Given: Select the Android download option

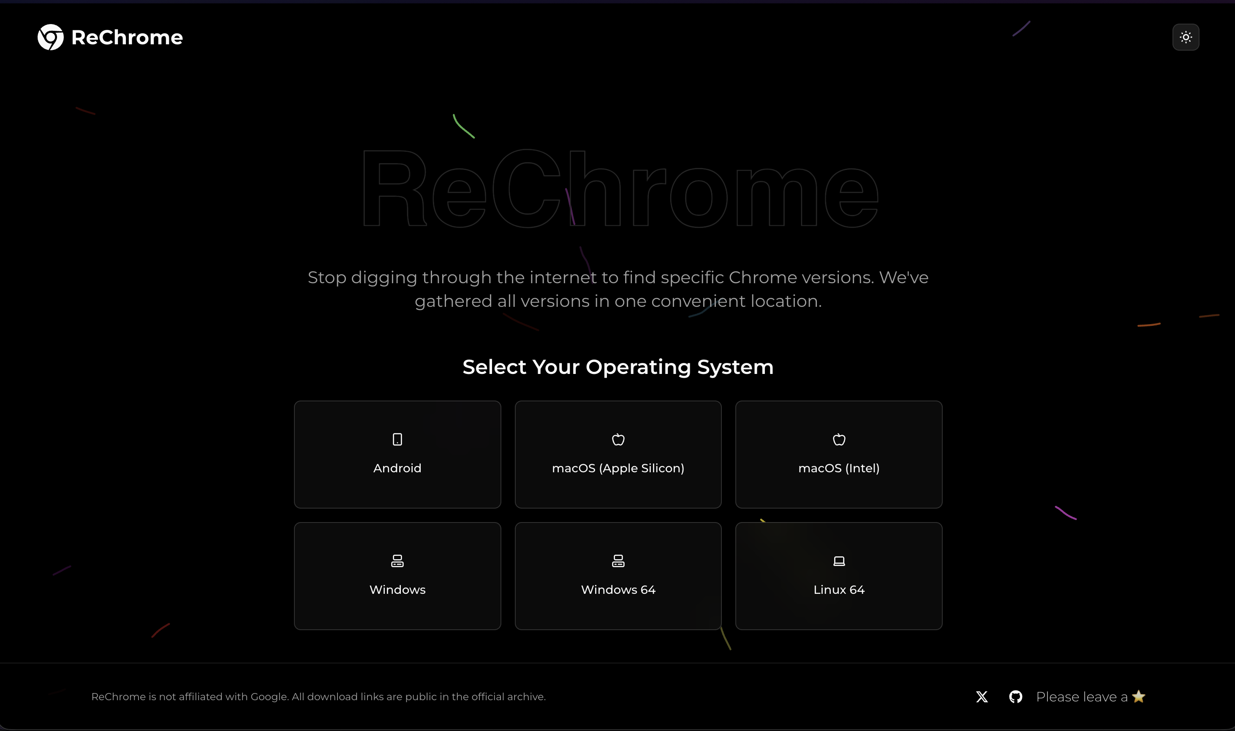Looking at the screenshot, I should pos(397,454).
